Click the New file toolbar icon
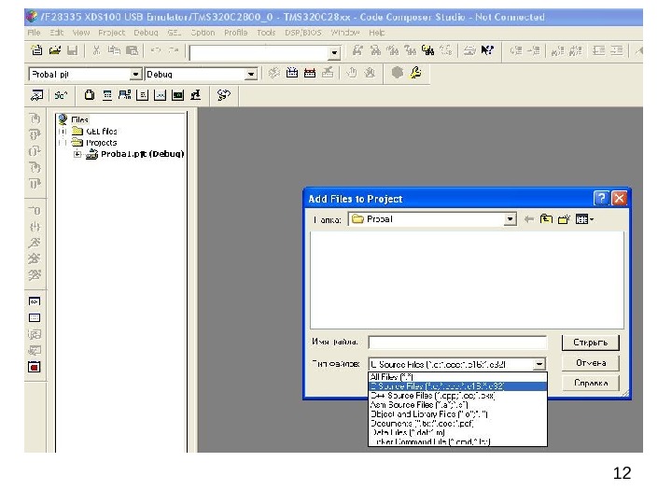 click(x=36, y=50)
